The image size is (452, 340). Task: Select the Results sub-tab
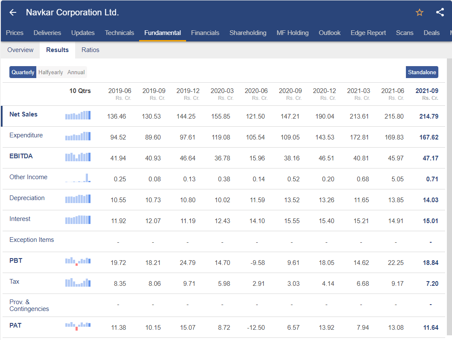pos(57,50)
